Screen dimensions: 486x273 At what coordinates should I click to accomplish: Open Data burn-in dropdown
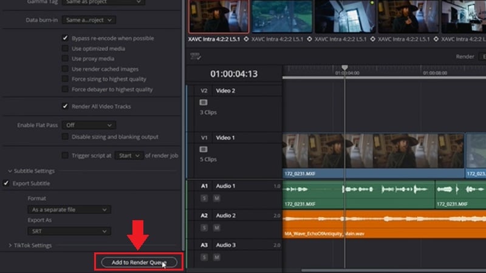[x=89, y=20]
